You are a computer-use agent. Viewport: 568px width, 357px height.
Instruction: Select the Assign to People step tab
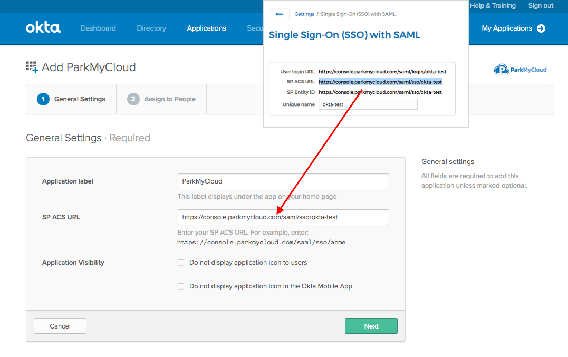[161, 99]
